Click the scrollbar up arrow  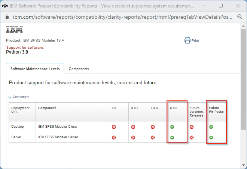pos(243,26)
